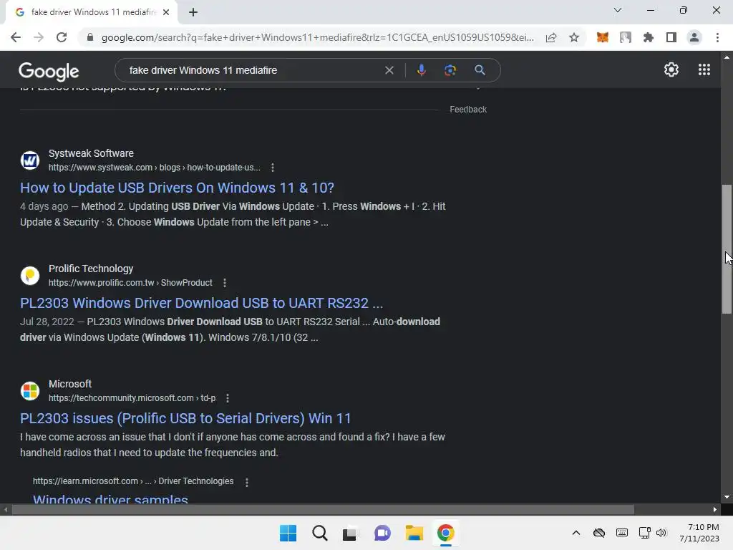Open Chrome three-dot menu
733x550 pixels.
[x=717, y=37]
